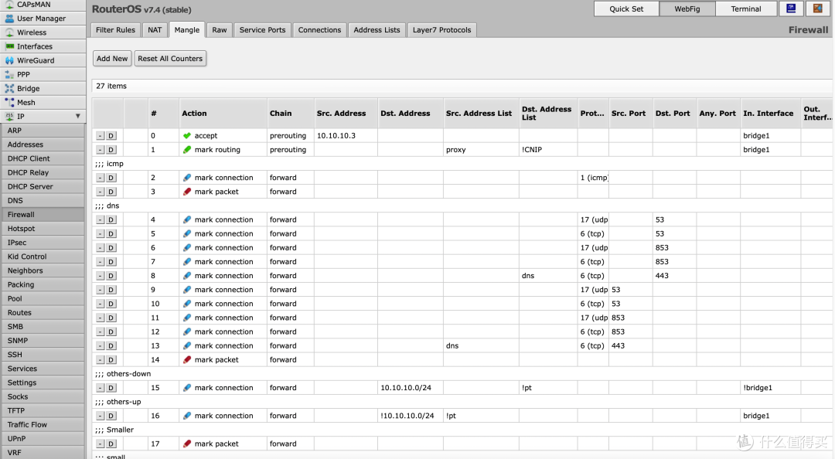Click the User Manager sidebar icon
The width and height of the screenshot is (835, 459).
(9, 19)
